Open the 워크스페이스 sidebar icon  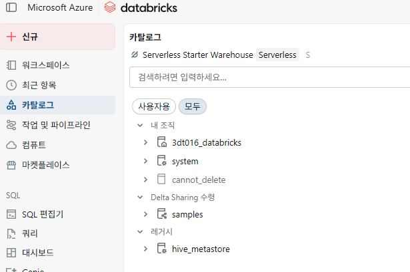[11, 65]
